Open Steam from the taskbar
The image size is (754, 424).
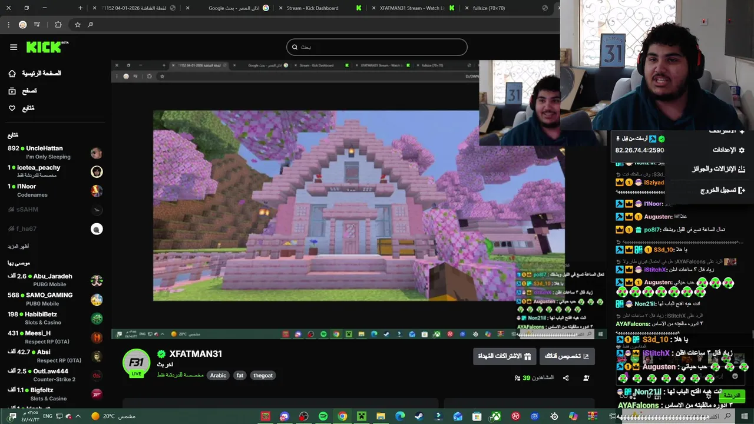[419, 416]
